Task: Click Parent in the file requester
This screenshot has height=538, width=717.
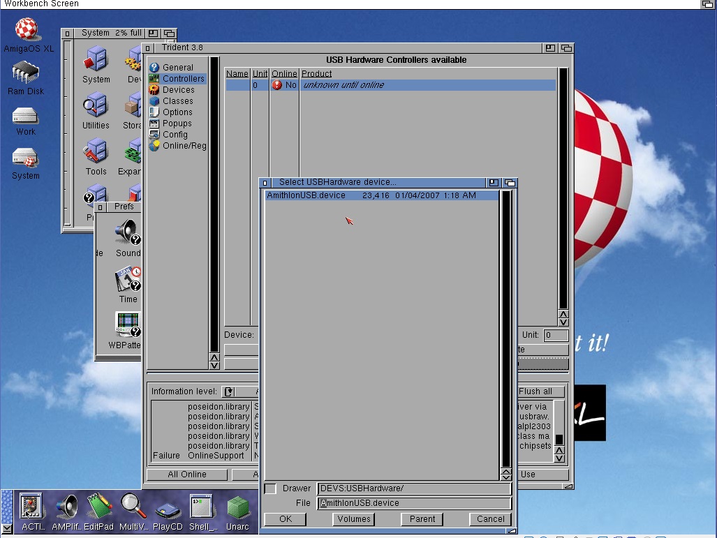Action: point(422,518)
